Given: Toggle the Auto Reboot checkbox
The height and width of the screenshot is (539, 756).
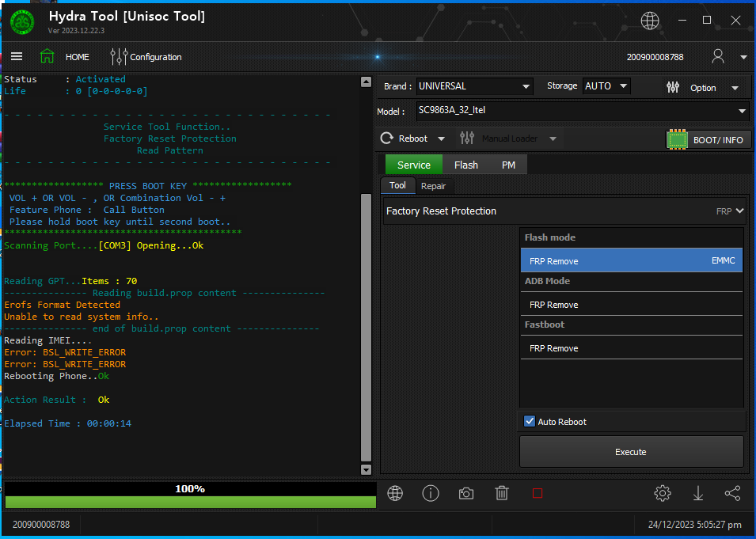Looking at the screenshot, I should tap(529, 421).
